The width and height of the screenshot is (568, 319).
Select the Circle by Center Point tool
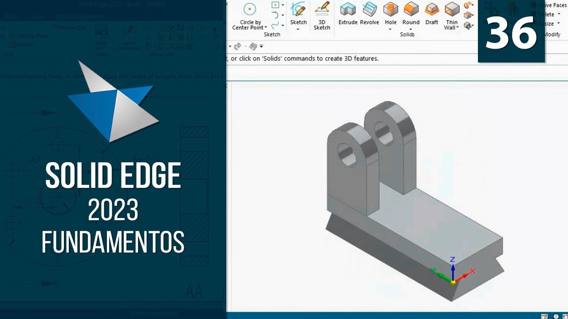(250, 16)
